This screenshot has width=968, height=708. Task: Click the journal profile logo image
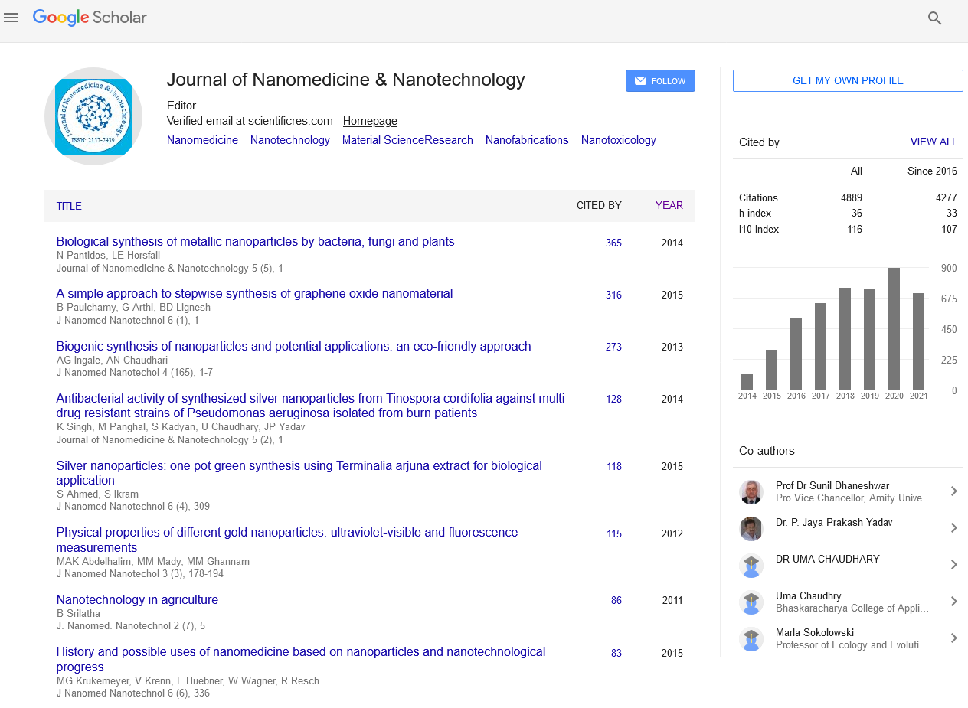(x=93, y=116)
